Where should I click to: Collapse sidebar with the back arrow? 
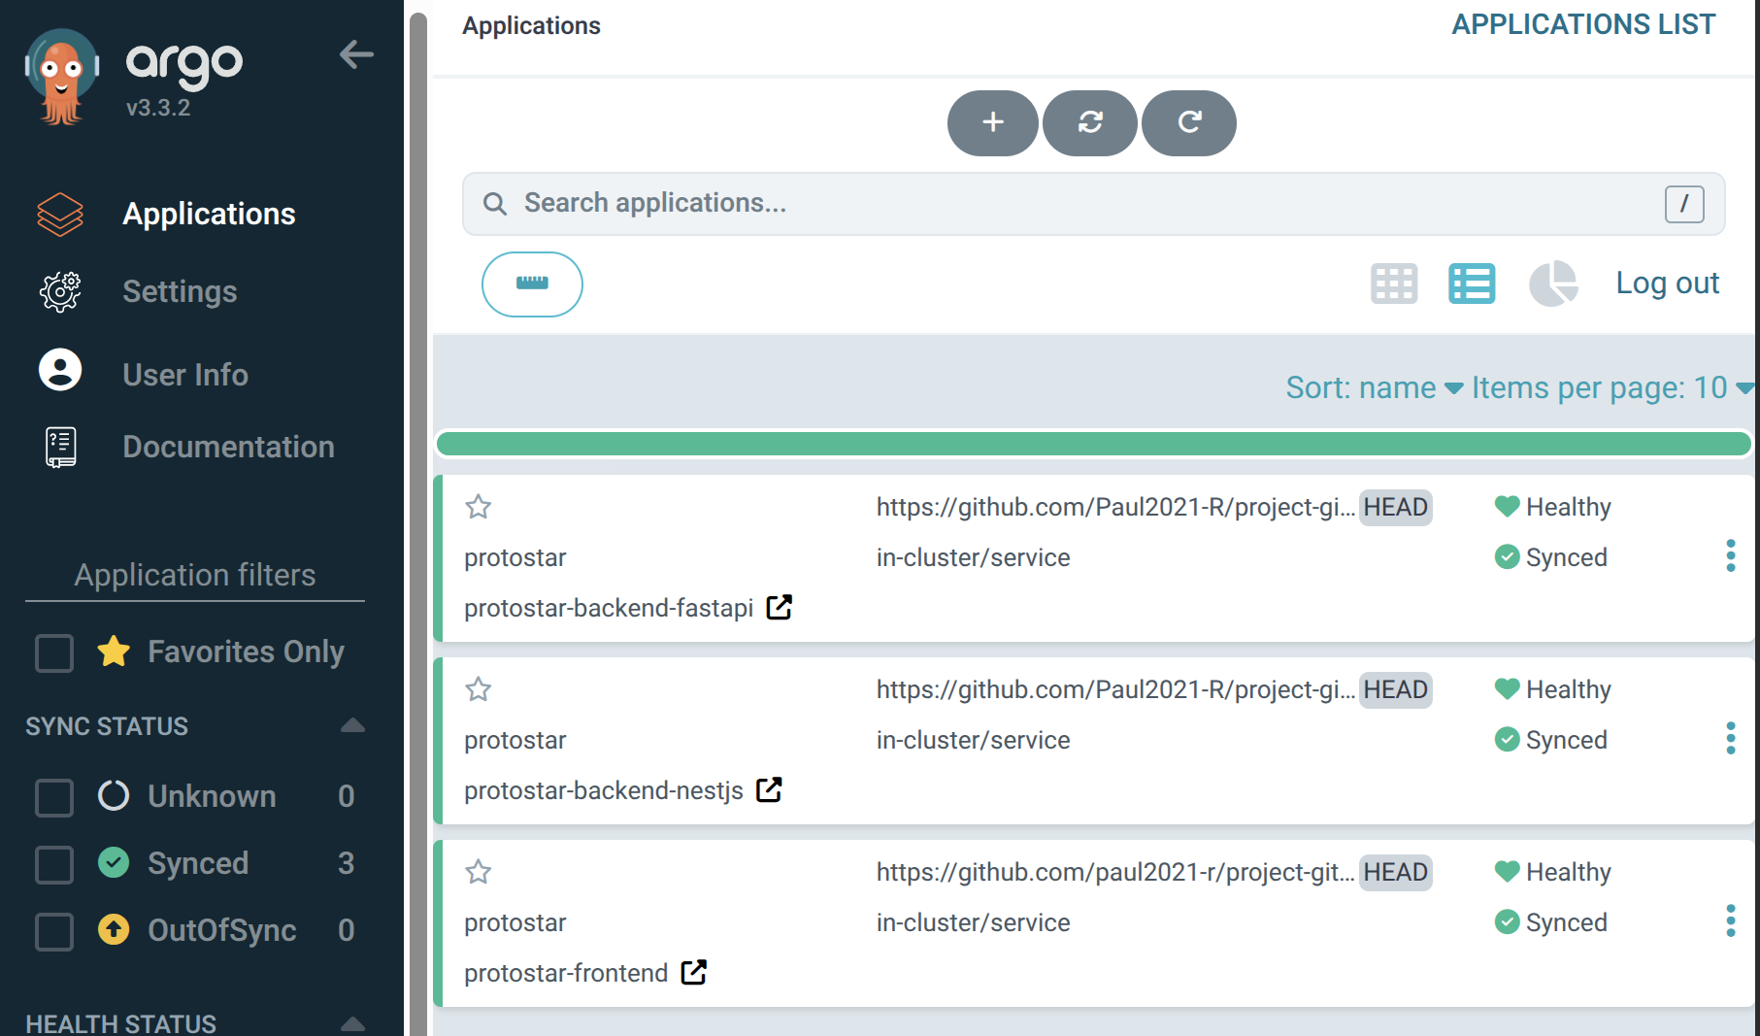pyautogui.click(x=356, y=54)
